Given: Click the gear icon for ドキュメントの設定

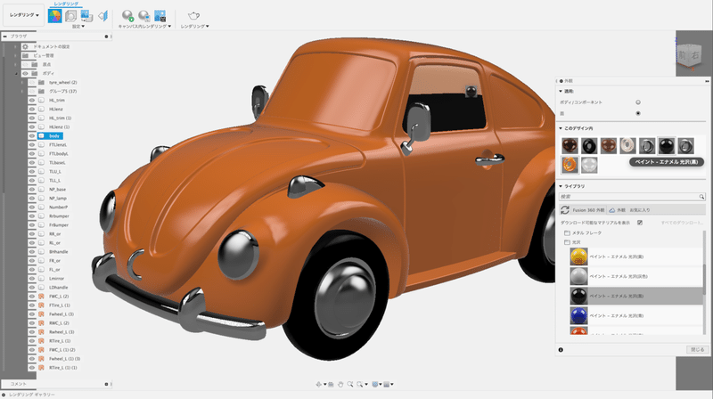Looking at the screenshot, I should 26,47.
